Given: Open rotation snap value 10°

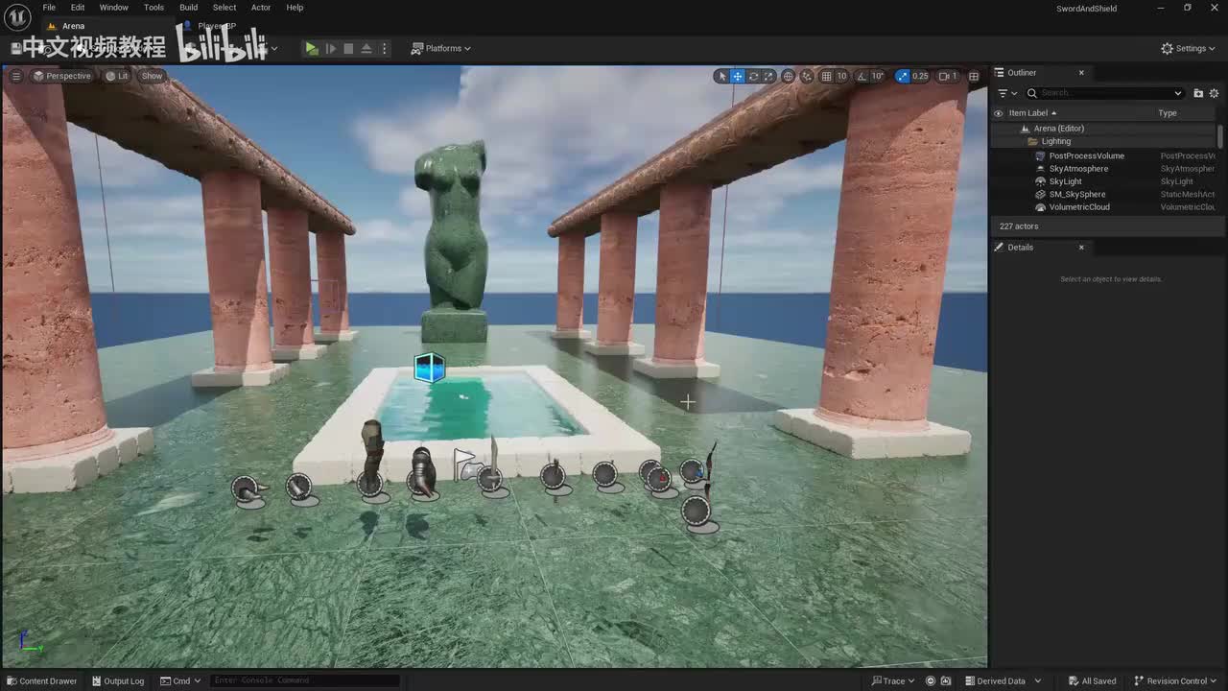Looking at the screenshot, I should pyautogui.click(x=877, y=76).
